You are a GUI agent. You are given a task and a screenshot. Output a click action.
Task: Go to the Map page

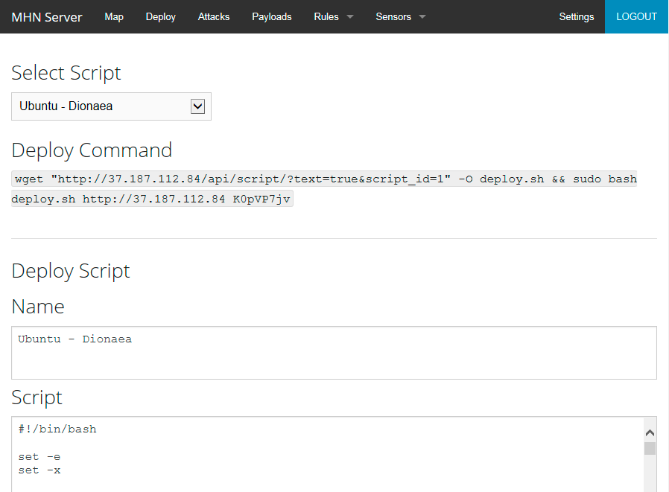click(114, 16)
